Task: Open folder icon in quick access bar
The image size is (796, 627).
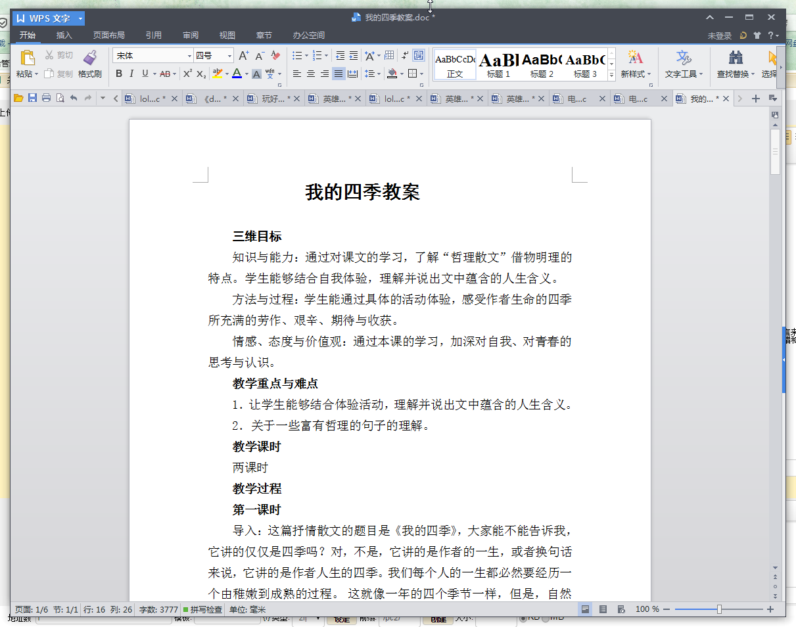Action: [18, 99]
